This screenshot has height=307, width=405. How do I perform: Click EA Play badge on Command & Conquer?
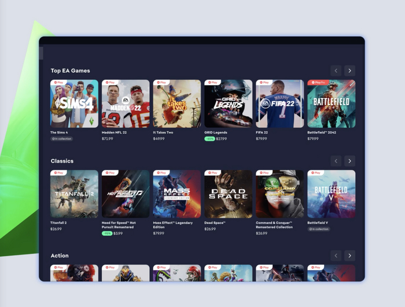[x=264, y=173]
